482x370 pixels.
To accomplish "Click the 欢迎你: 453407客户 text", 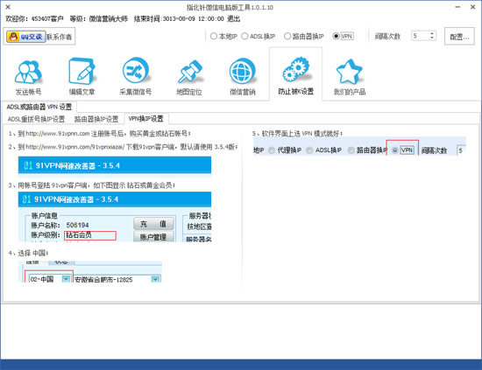I will pyautogui.click(x=34, y=19).
